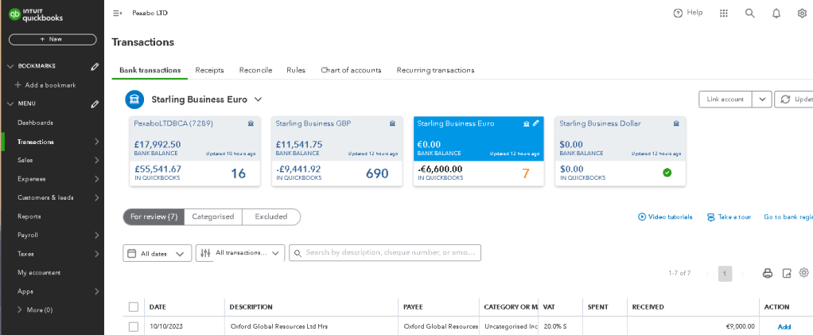Click the New button
This screenshot has height=335, width=813.
(53, 40)
